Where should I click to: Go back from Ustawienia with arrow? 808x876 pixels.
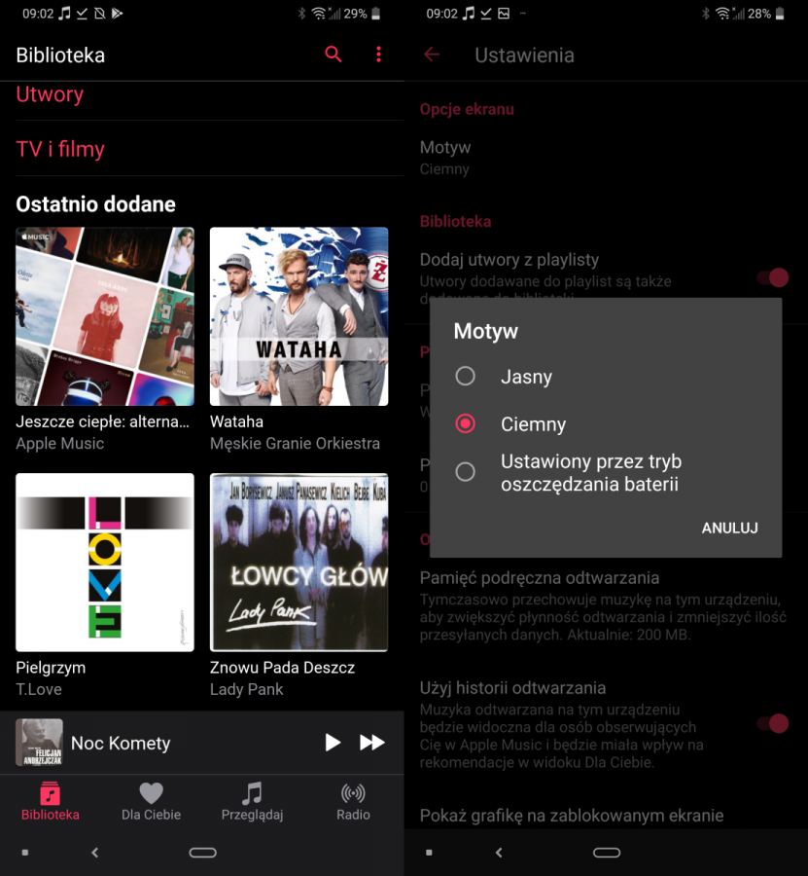(432, 55)
